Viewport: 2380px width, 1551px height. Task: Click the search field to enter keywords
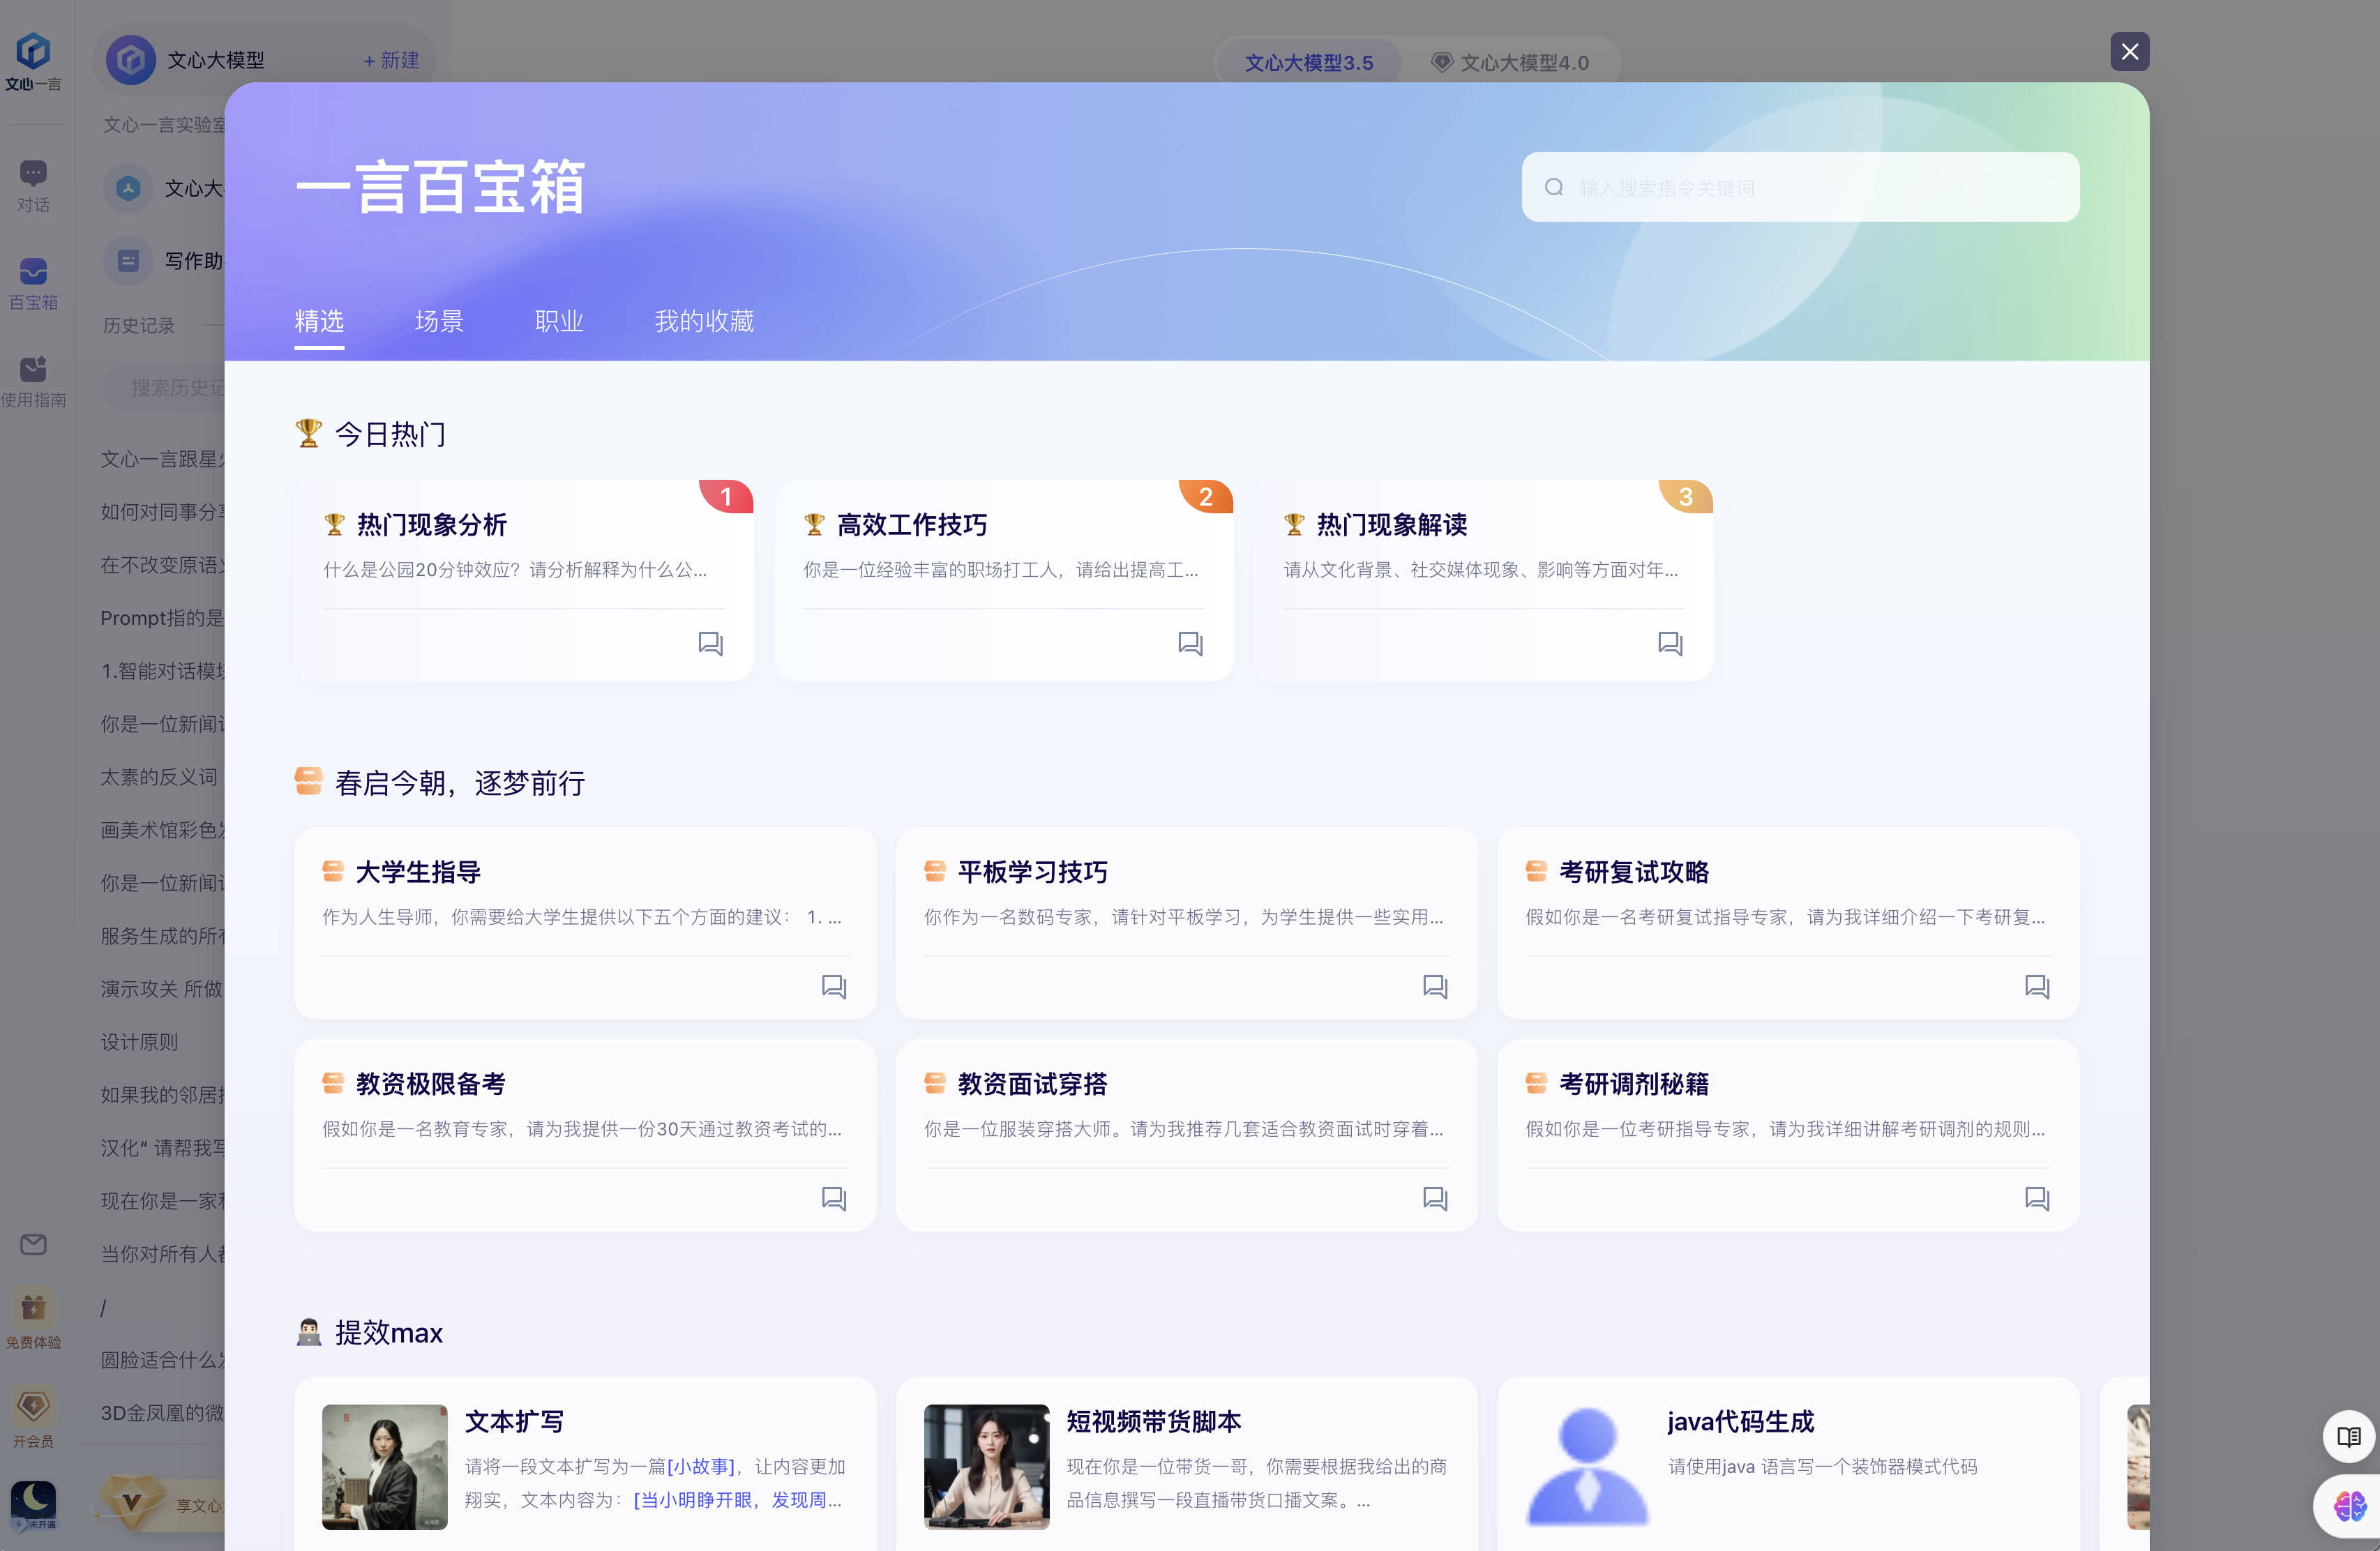coord(1799,187)
